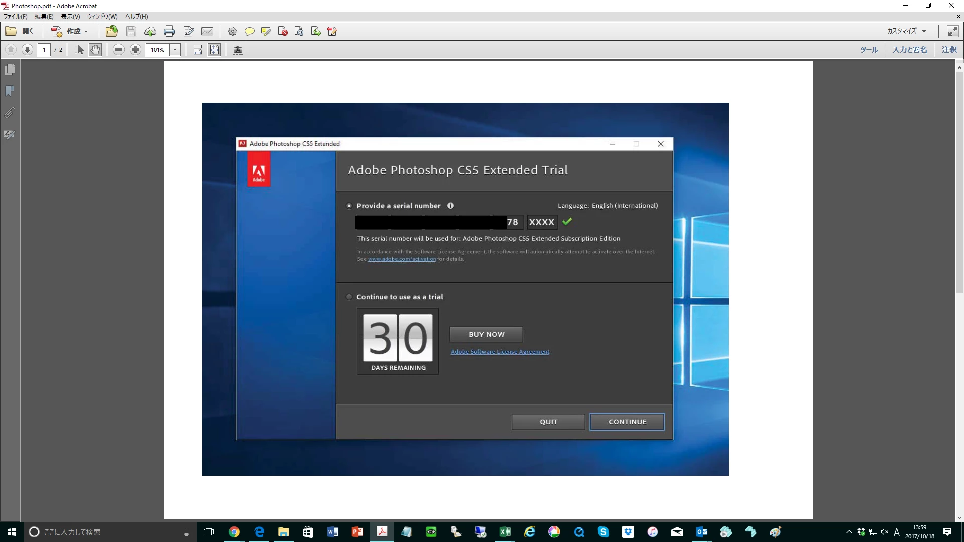Viewport: 964px width, 542px height.
Task: Click the page number input field
Action: coord(44,50)
